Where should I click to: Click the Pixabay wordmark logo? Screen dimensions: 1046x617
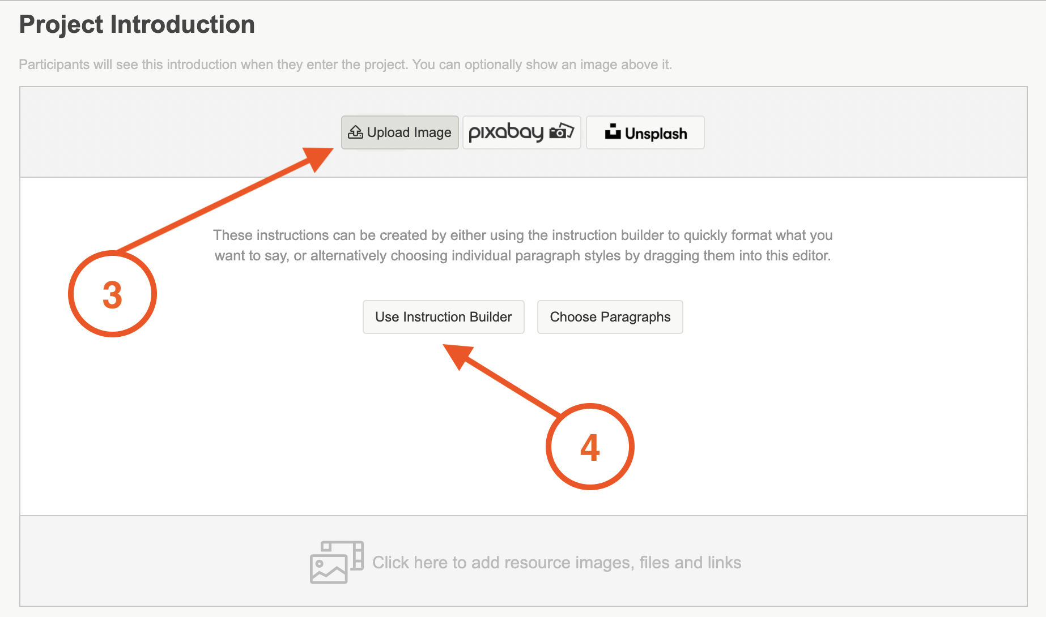click(506, 132)
